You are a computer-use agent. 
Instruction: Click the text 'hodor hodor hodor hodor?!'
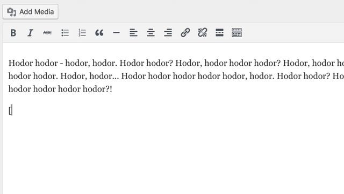[x=60, y=89]
